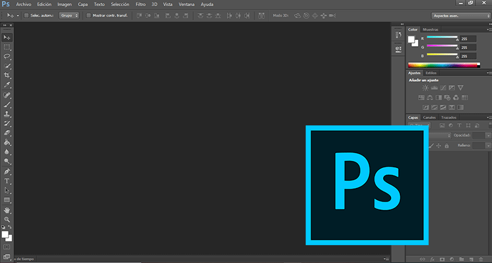Select the Rectangle shape tool
The height and width of the screenshot is (263, 492).
pos(7,200)
